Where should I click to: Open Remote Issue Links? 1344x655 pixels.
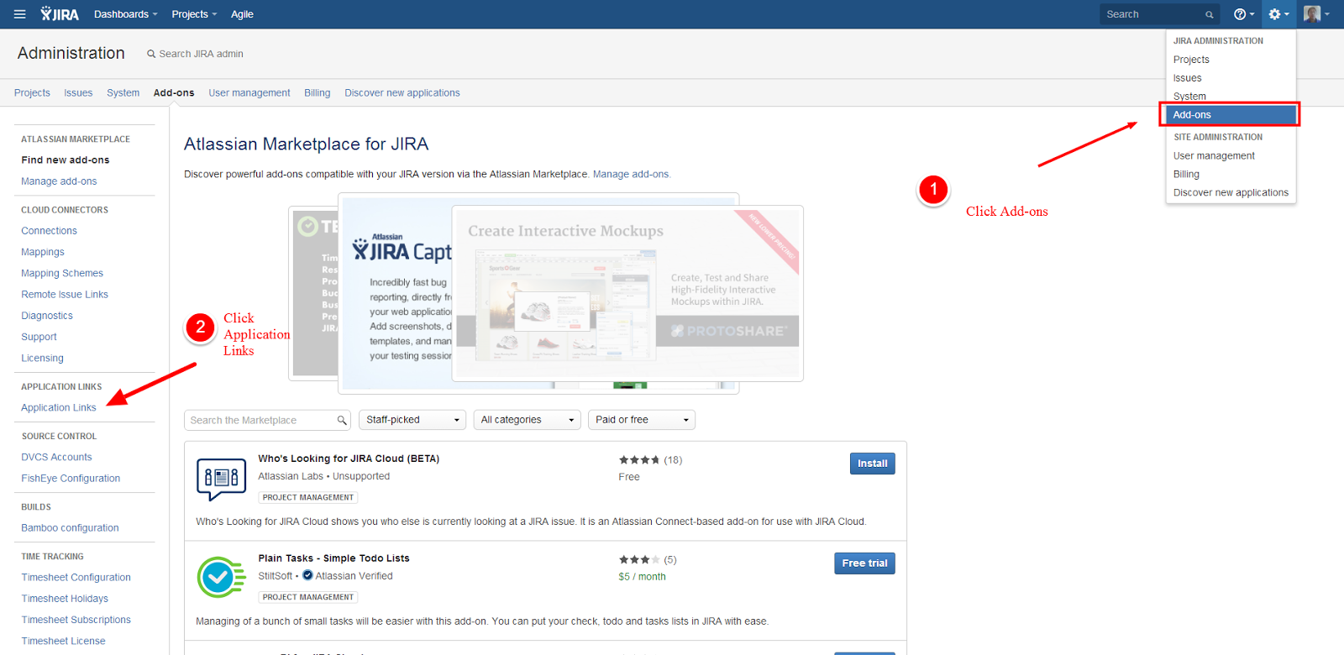(65, 295)
